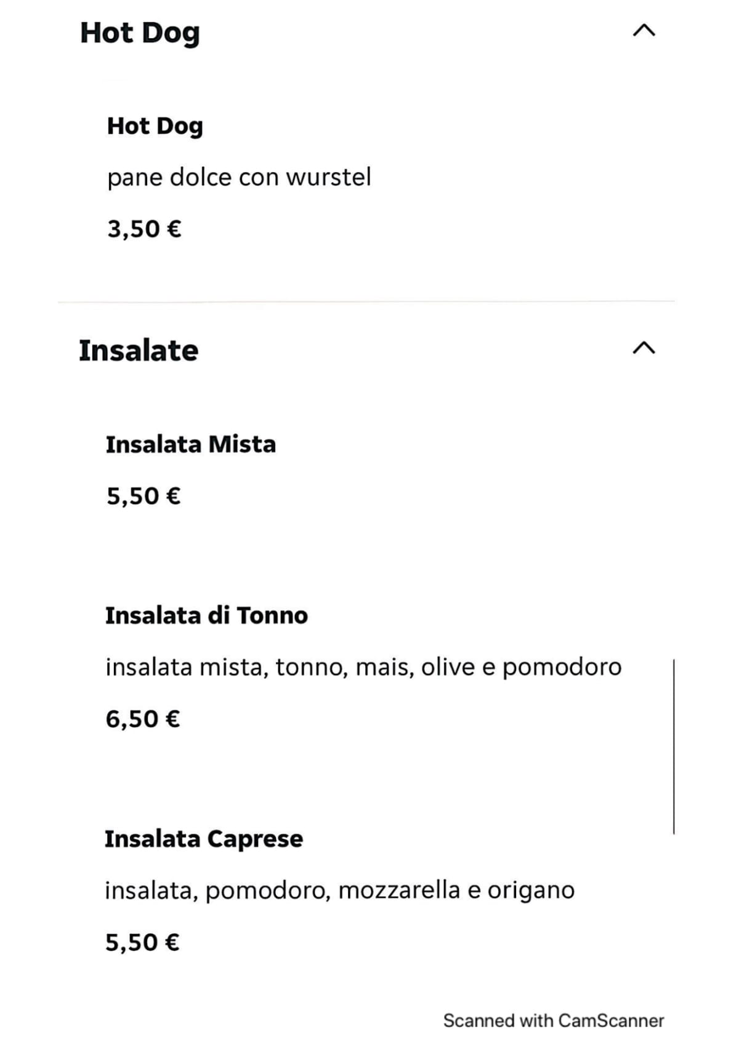739x1045 pixels.
Task: Open the Insalata di Tonno item
Action: tap(207, 614)
